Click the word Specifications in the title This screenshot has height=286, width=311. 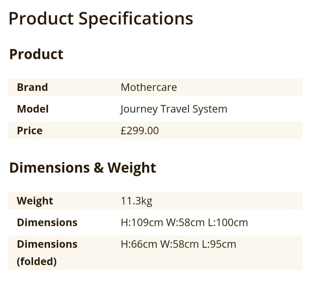pyautogui.click(x=136, y=19)
